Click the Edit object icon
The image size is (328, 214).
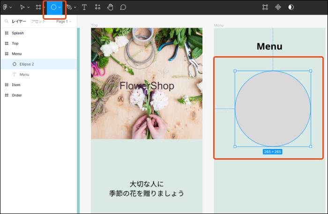[x=265, y=7]
